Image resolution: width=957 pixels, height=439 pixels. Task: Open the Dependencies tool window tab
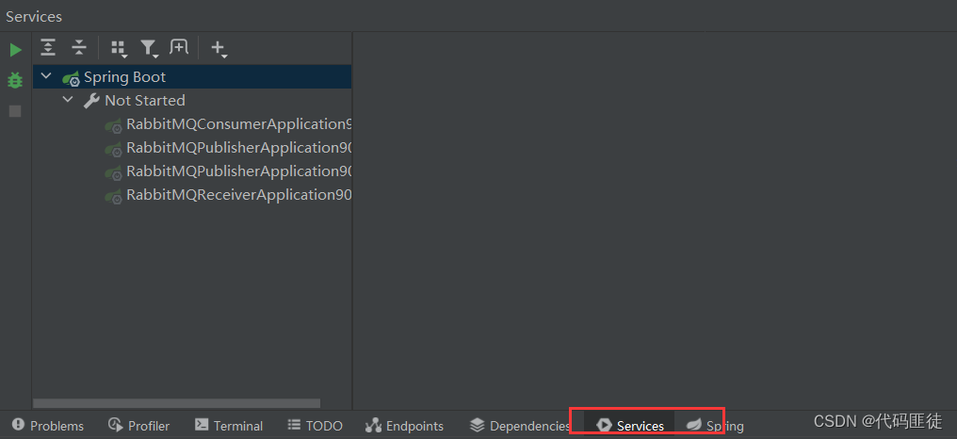click(521, 426)
